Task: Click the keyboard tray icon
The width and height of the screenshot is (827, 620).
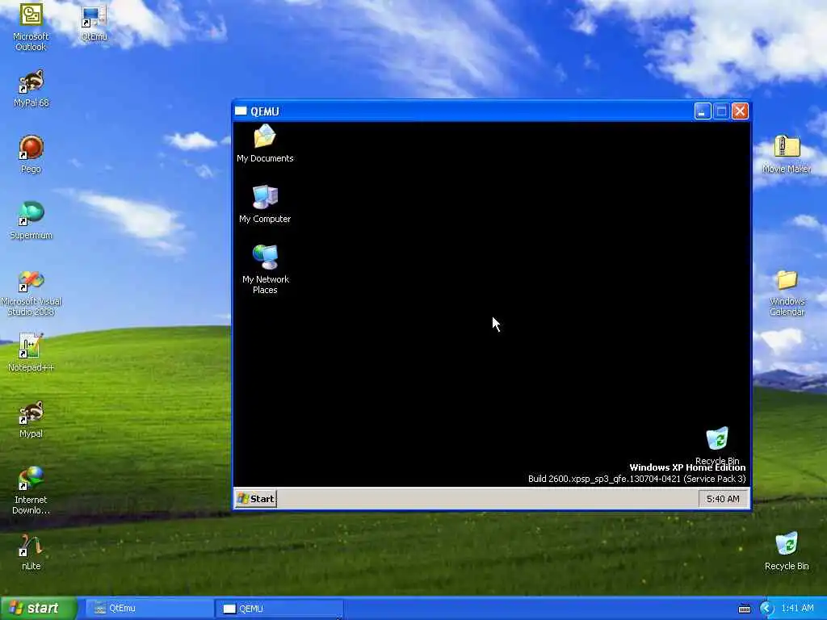Action: (x=744, y=609)
